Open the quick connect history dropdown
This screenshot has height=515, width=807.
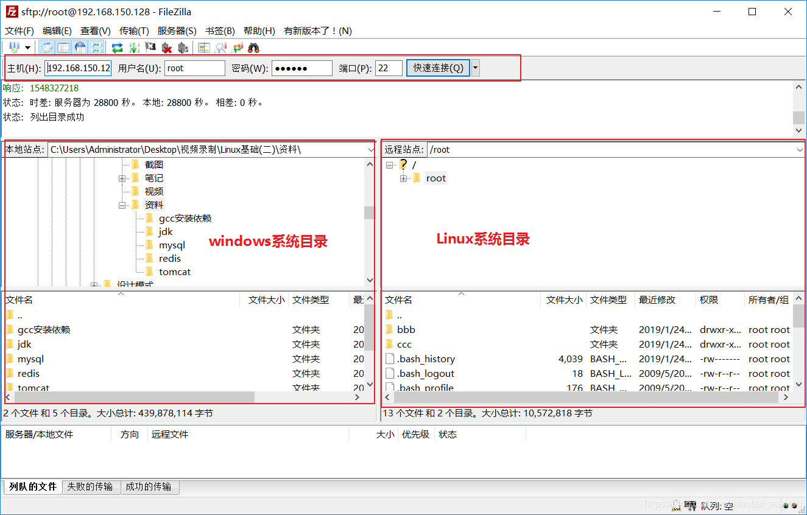[x=476, y=68]
